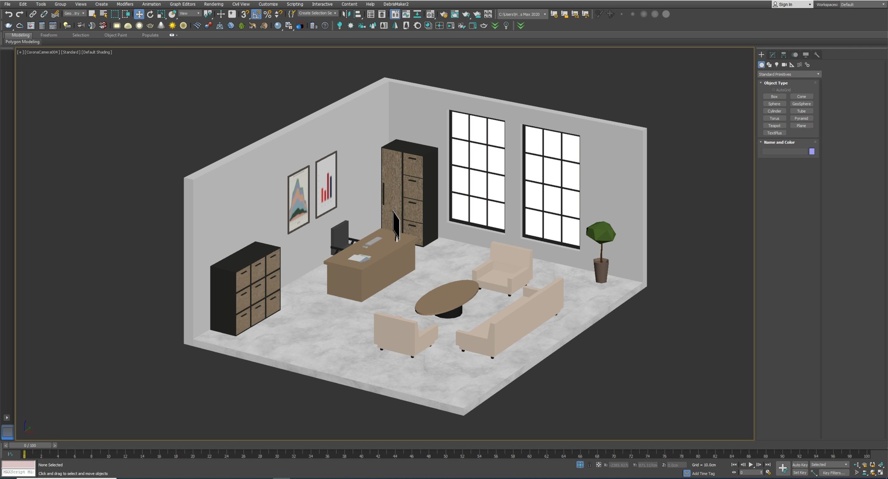Open the Standard Primitives dropdown
888x479 pixels.
click(789, 74)
